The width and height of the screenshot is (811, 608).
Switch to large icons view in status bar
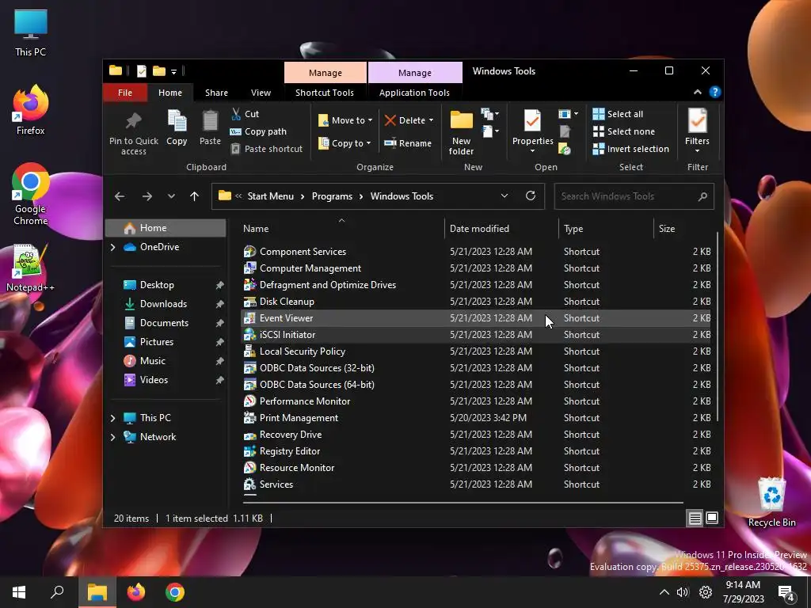pos(712,518)
